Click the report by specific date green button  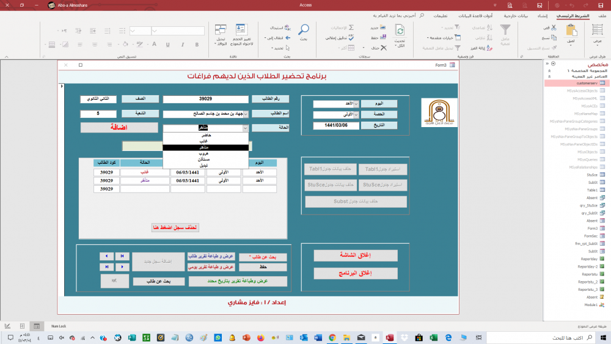click(238, 281)
